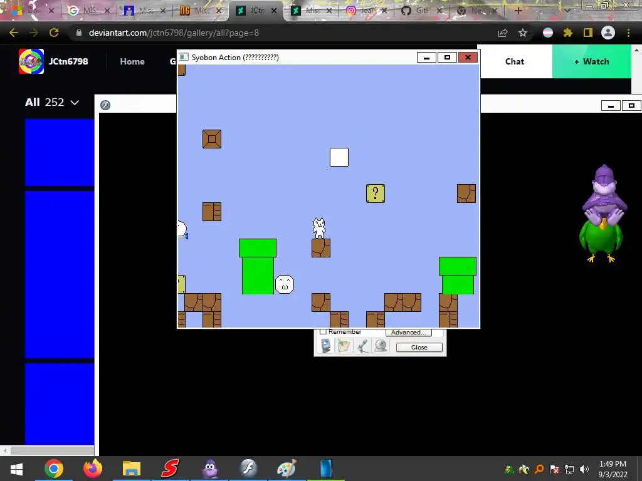Reload the DeviantArt page

pyautogui.click(x=54, y=33)
